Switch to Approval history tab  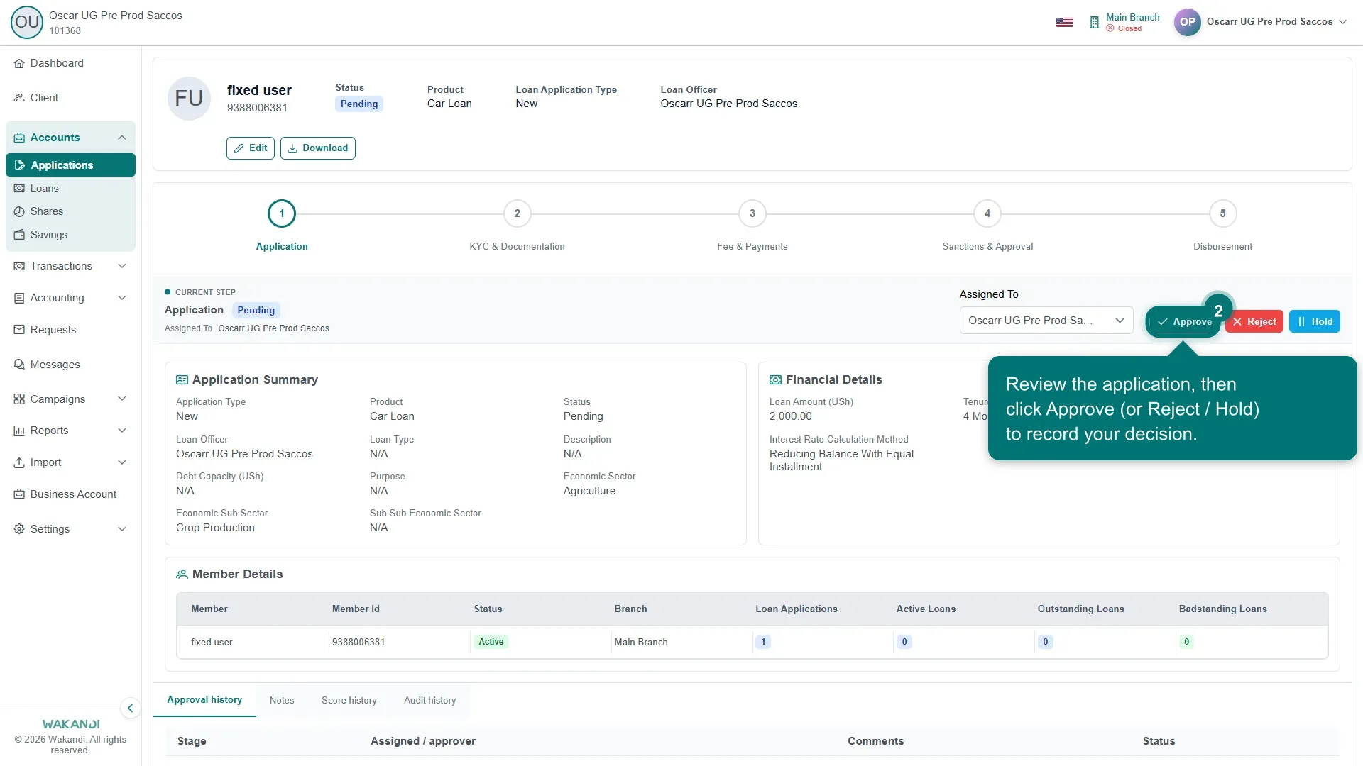pos(204,700)
